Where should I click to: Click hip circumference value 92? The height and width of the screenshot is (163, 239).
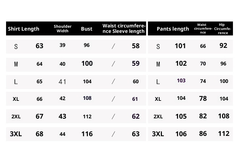(x=223, y=46)
